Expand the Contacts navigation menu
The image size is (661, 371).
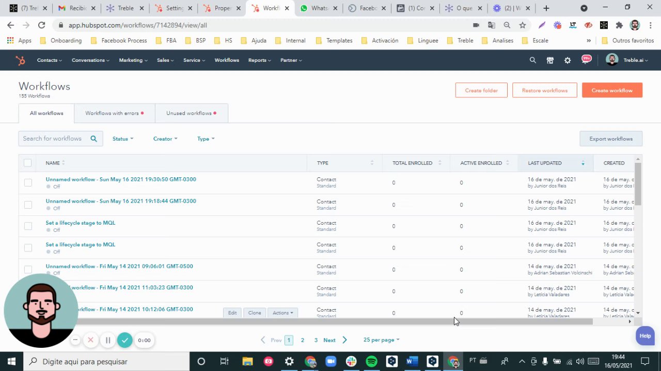point(50,60)
